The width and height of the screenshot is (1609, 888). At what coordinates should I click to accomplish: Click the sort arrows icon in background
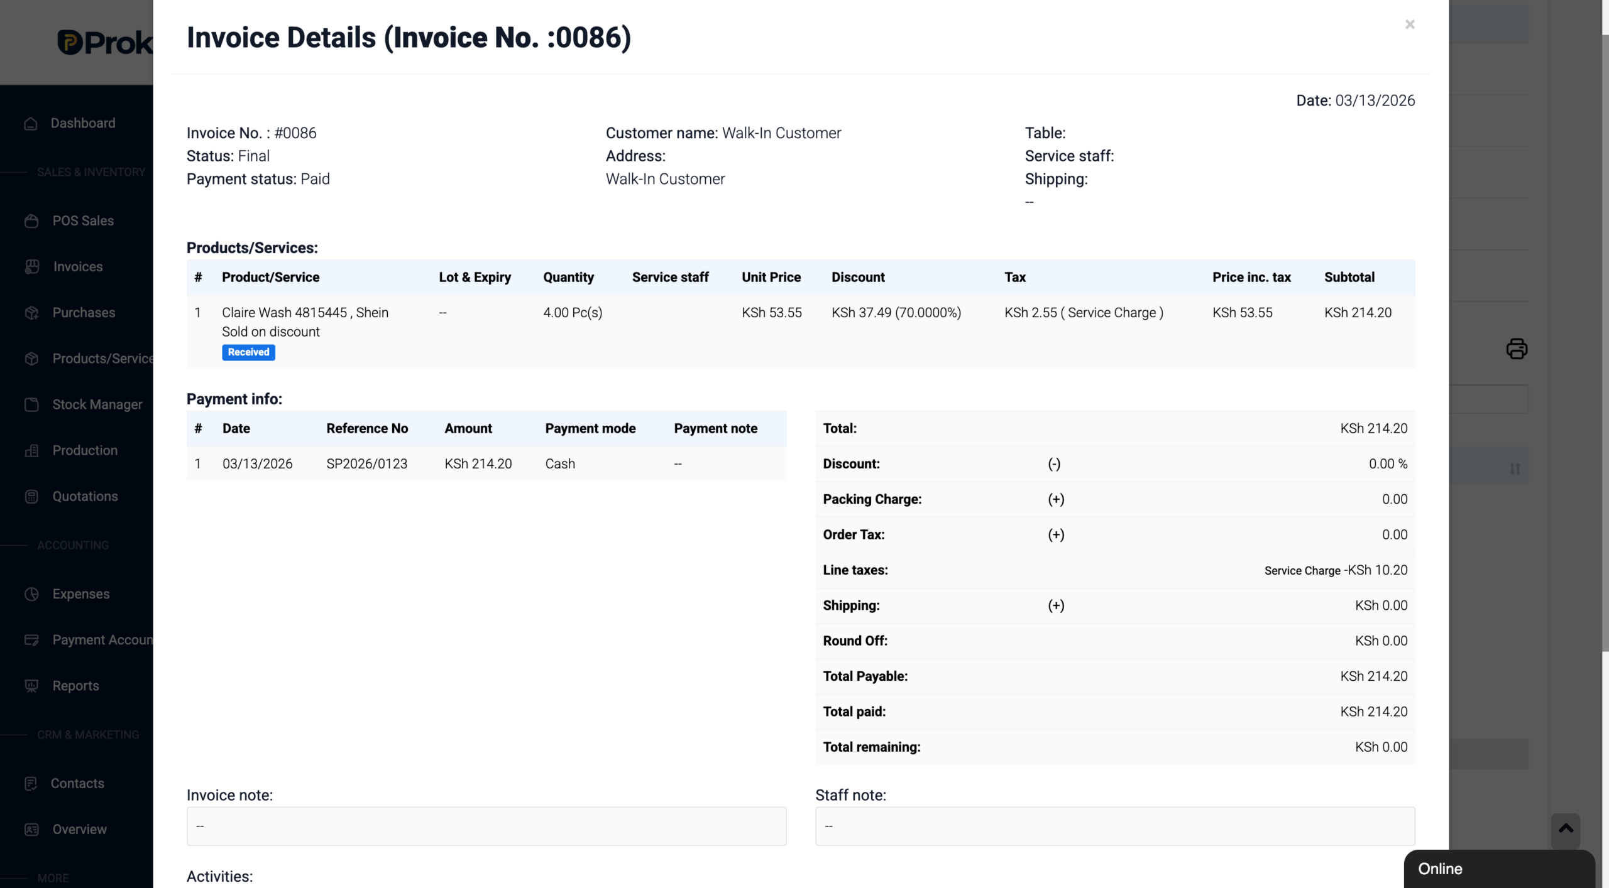point(1515,468)
